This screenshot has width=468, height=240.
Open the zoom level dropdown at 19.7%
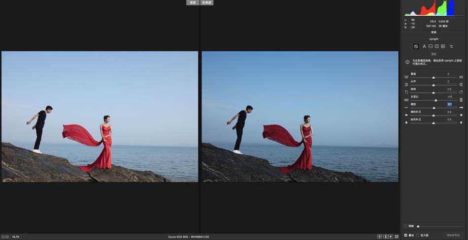pos(24,237)
